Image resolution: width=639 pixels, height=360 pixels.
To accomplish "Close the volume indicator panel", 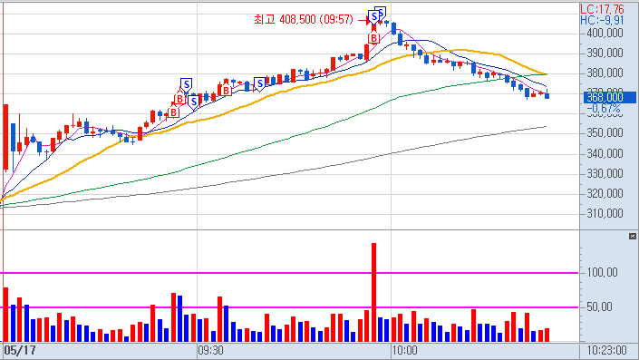I will tap(632, 236).
